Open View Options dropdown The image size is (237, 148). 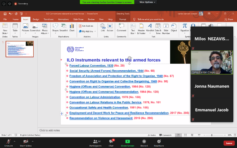click(x=147, y=2)
